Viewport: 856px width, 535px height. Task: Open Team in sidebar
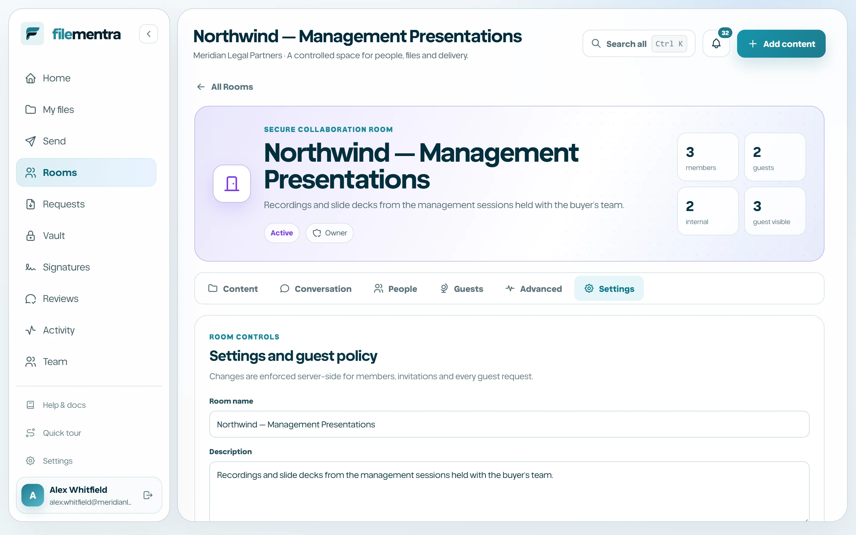pyautogui.click(x=86, y=361)
